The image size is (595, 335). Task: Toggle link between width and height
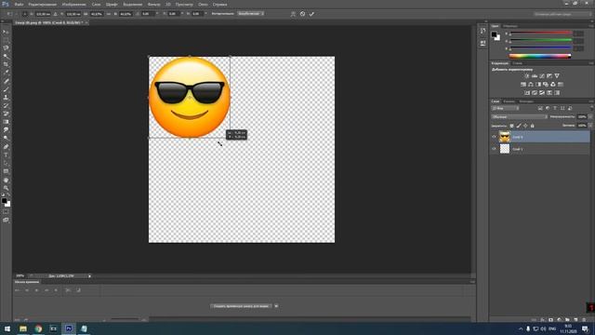tap(109, 14)
